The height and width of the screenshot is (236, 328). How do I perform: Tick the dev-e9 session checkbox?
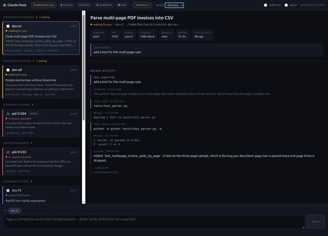8,70
